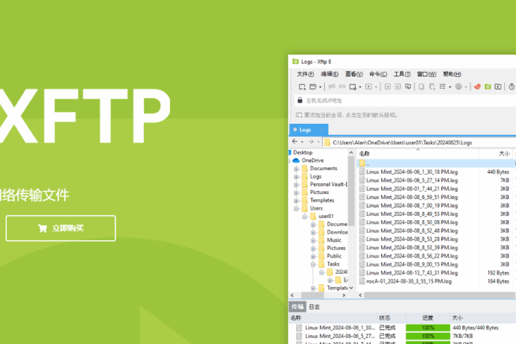The image size is (516, 344).
Task: Select nscA-01_2024-08-30_3_55_15 PM.log file
Action: [409, 281]
